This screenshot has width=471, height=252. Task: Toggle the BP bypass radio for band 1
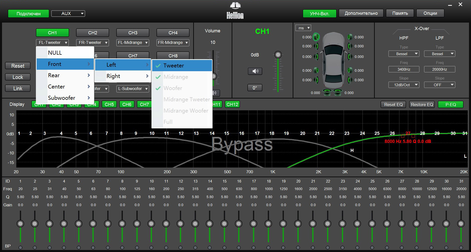click(20, 247)
